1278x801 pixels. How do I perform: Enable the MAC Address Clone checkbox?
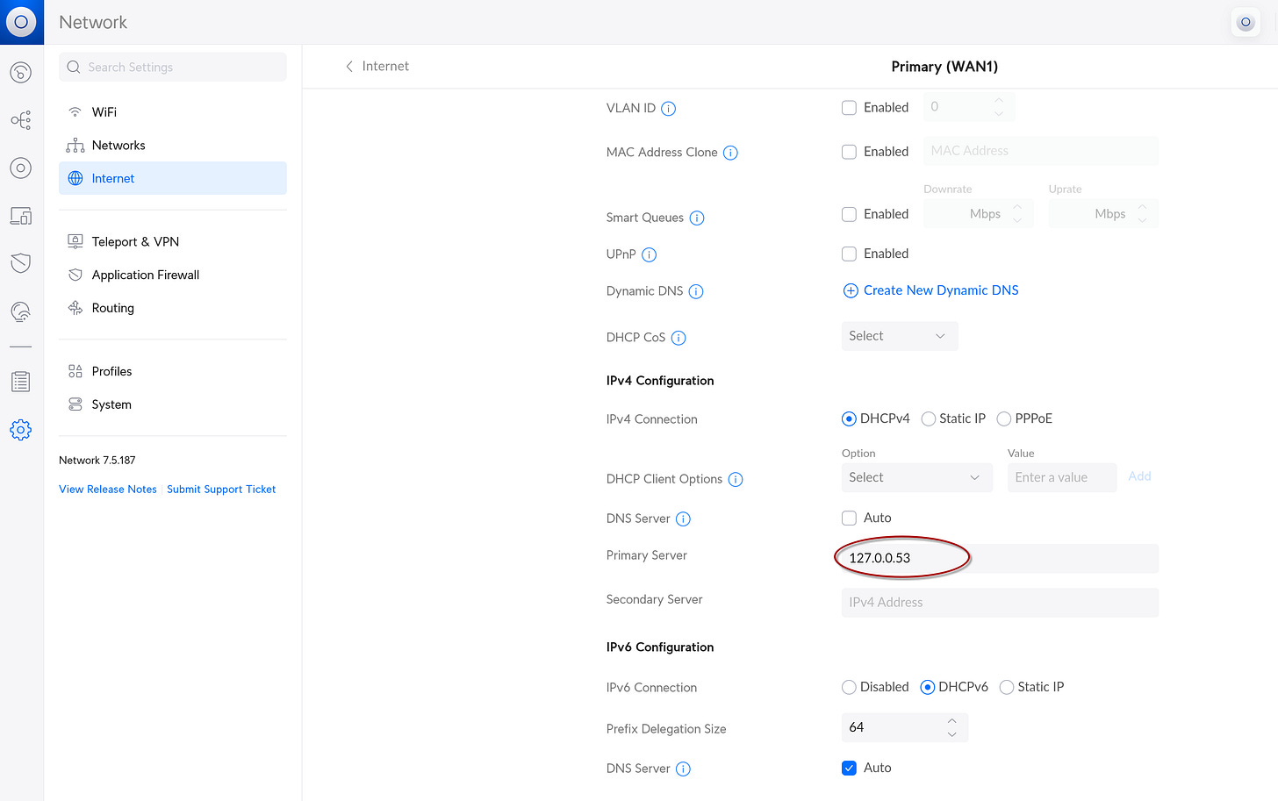click(x=849, y=152)
